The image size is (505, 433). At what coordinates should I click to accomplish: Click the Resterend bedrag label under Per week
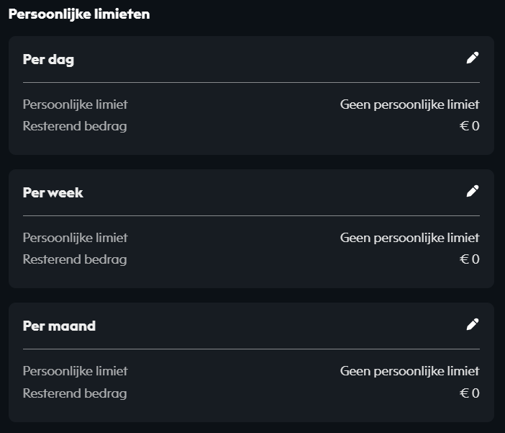point(75,259)
